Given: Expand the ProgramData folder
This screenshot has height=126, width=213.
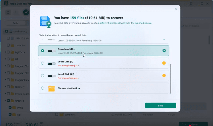Looking at the screenshot, I should (x=6, y=80).
